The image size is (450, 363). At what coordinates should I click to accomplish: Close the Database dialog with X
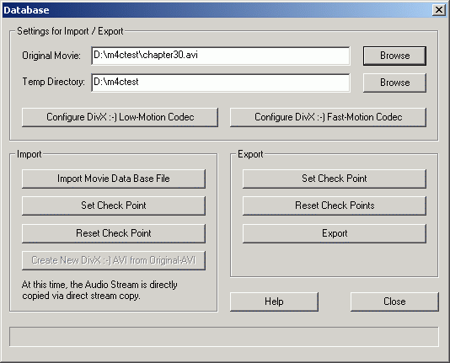[439, 10]
